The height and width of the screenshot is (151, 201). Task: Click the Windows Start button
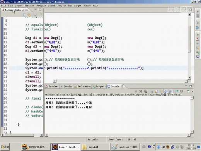(x=5, y=147)
